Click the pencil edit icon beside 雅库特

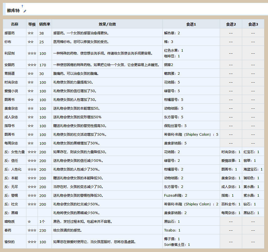(25, 11)
